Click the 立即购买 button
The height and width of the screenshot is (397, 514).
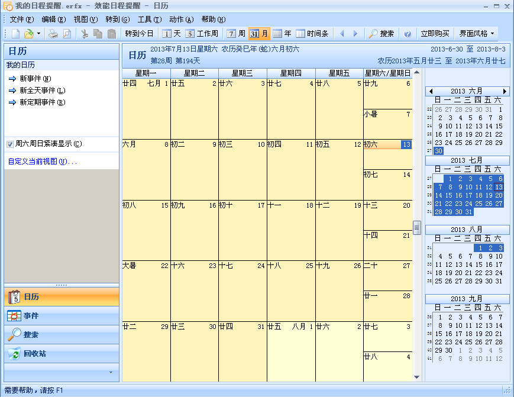pyautogui.click(x=435, y=34)
